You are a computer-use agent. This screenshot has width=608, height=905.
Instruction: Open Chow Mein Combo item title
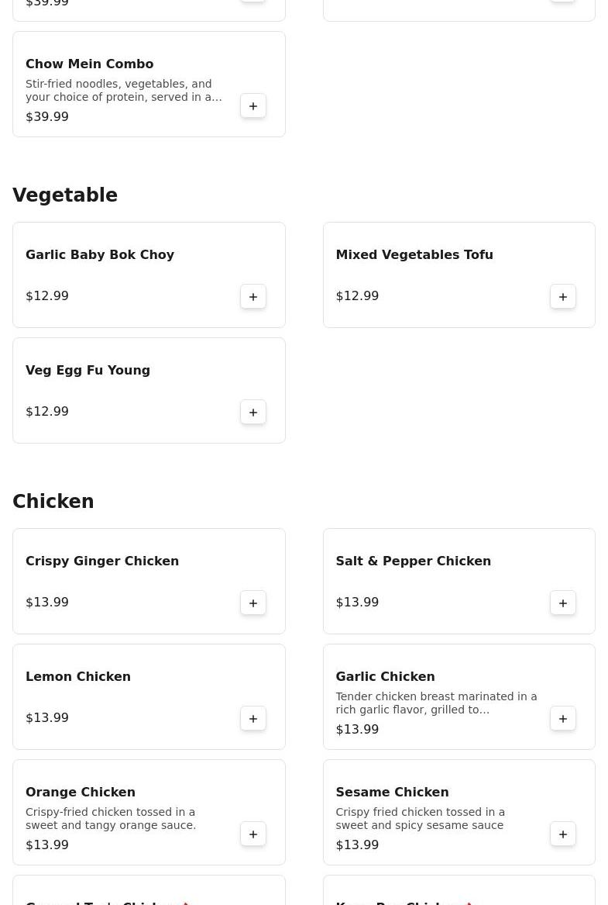tap(89, 64)
